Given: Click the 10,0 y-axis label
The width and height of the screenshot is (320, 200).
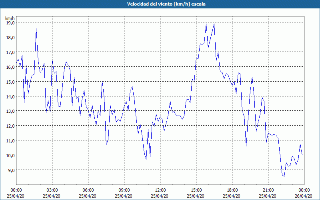Looking at the screenshot, I should 10,155.
